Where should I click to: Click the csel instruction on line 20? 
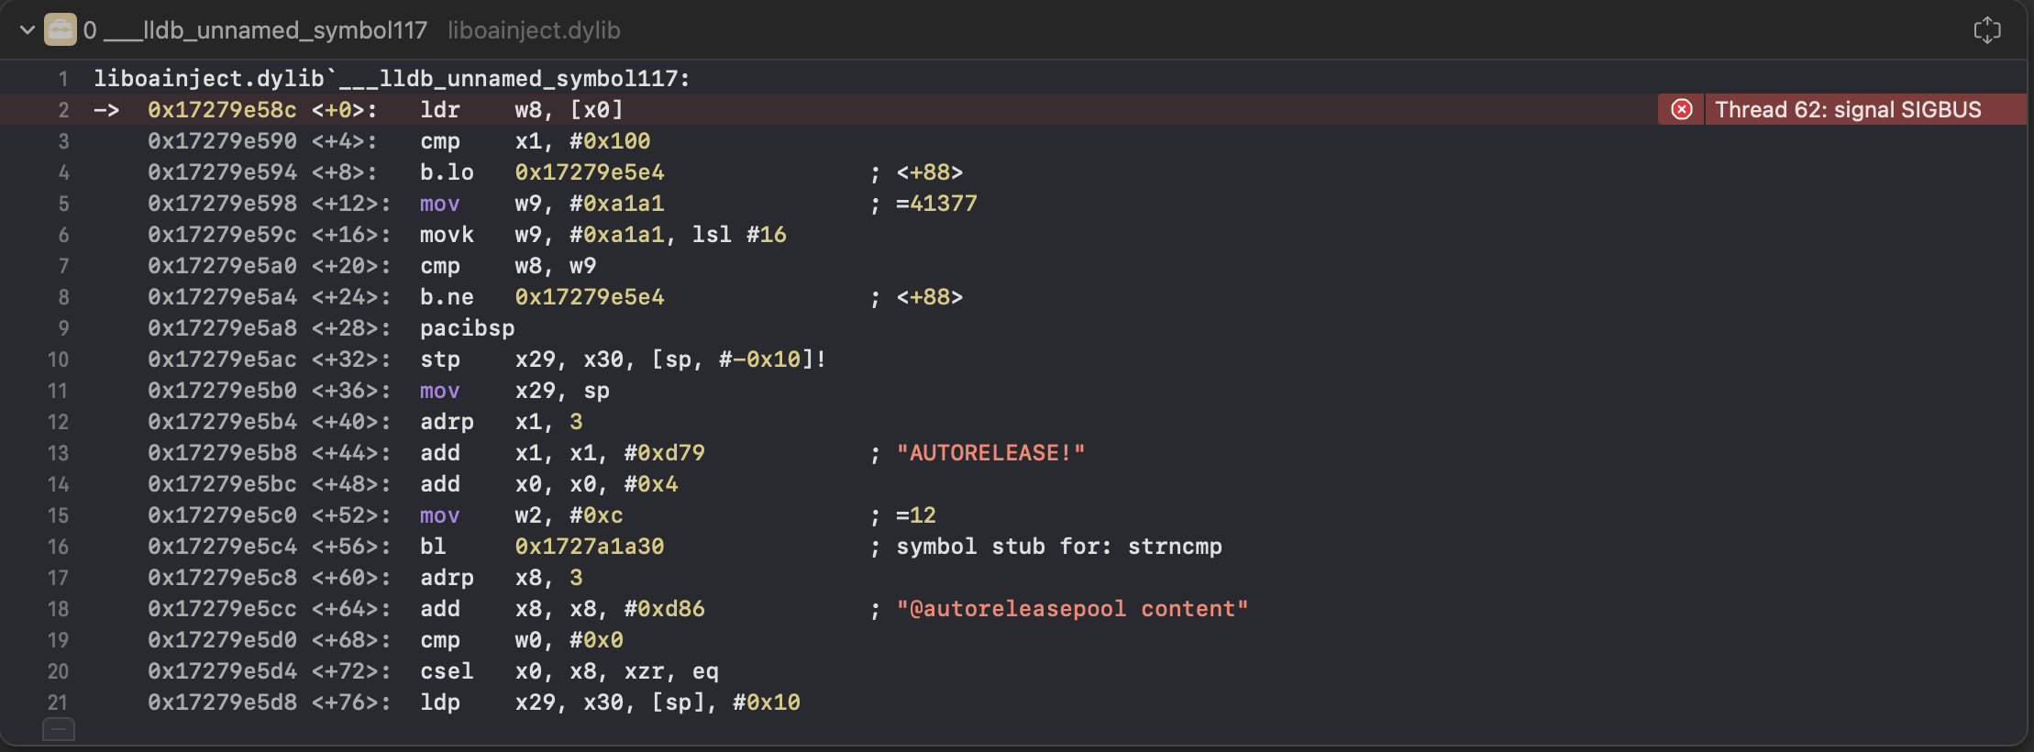point(447,671)
